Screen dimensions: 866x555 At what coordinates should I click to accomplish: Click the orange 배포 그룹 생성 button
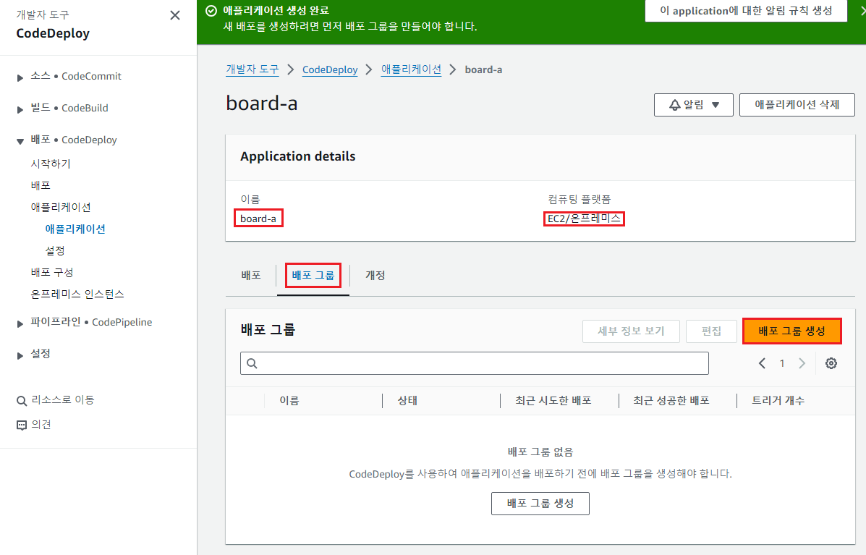click(x=792, y=331)
